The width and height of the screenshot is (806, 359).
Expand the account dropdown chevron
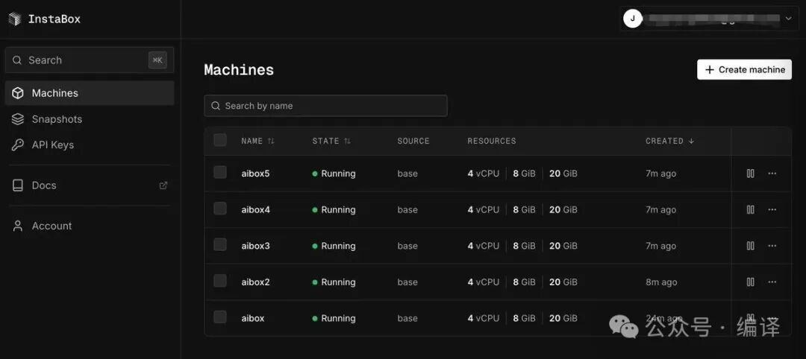[788, 19]
